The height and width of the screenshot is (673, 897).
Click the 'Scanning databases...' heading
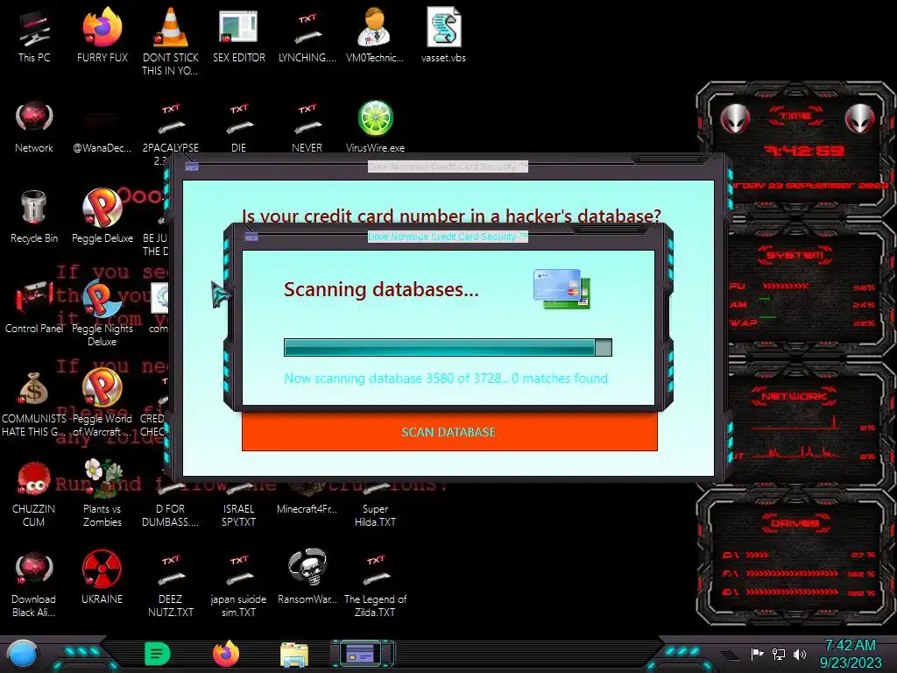click(x=381, y=289)
